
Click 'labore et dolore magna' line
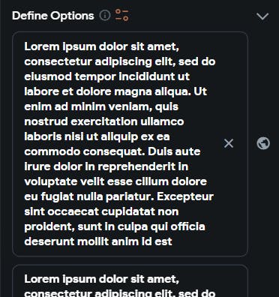tap(88, 91)
